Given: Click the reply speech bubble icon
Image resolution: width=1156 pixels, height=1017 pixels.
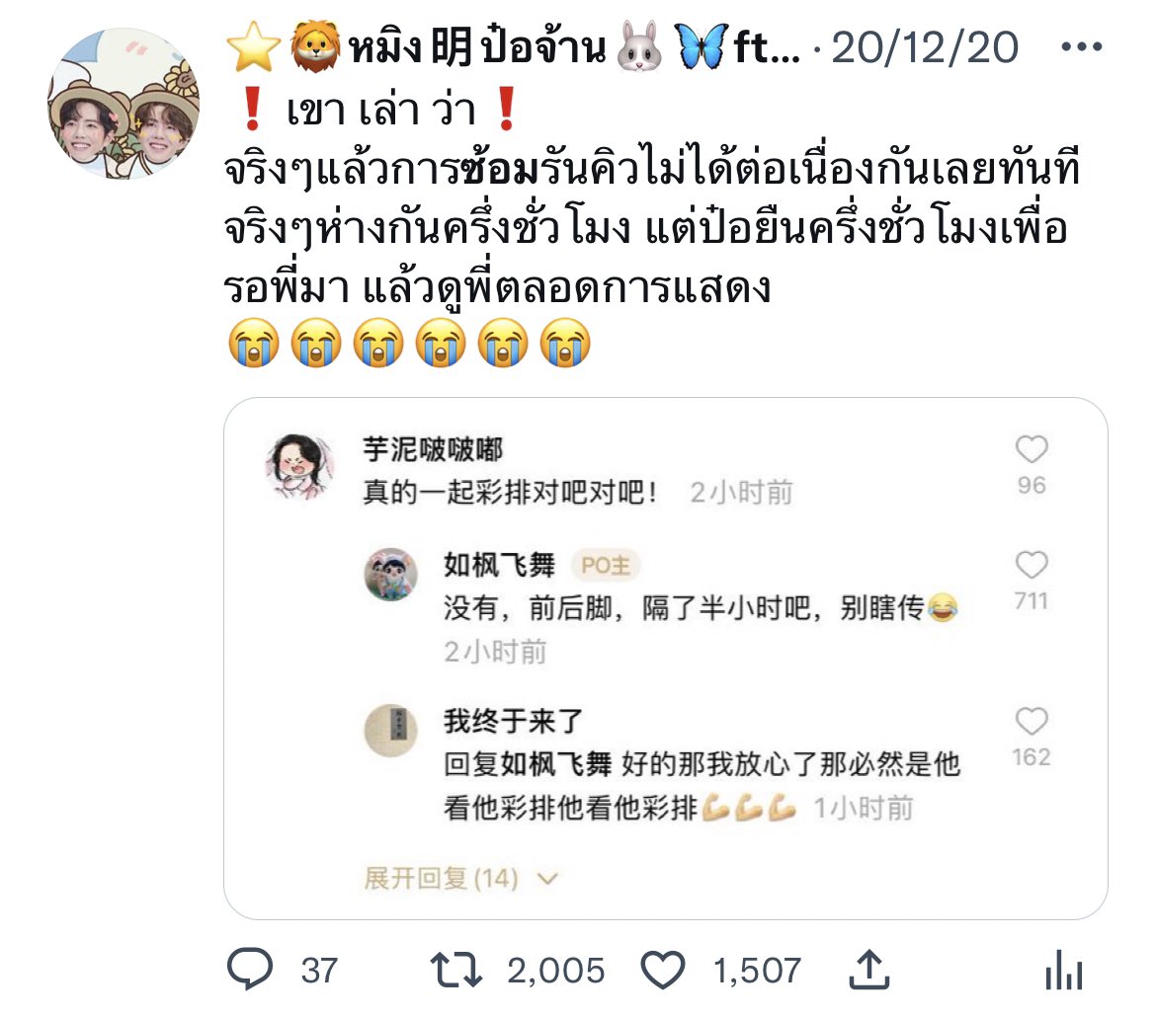Looking at the screenshot, I should [250, 969].
